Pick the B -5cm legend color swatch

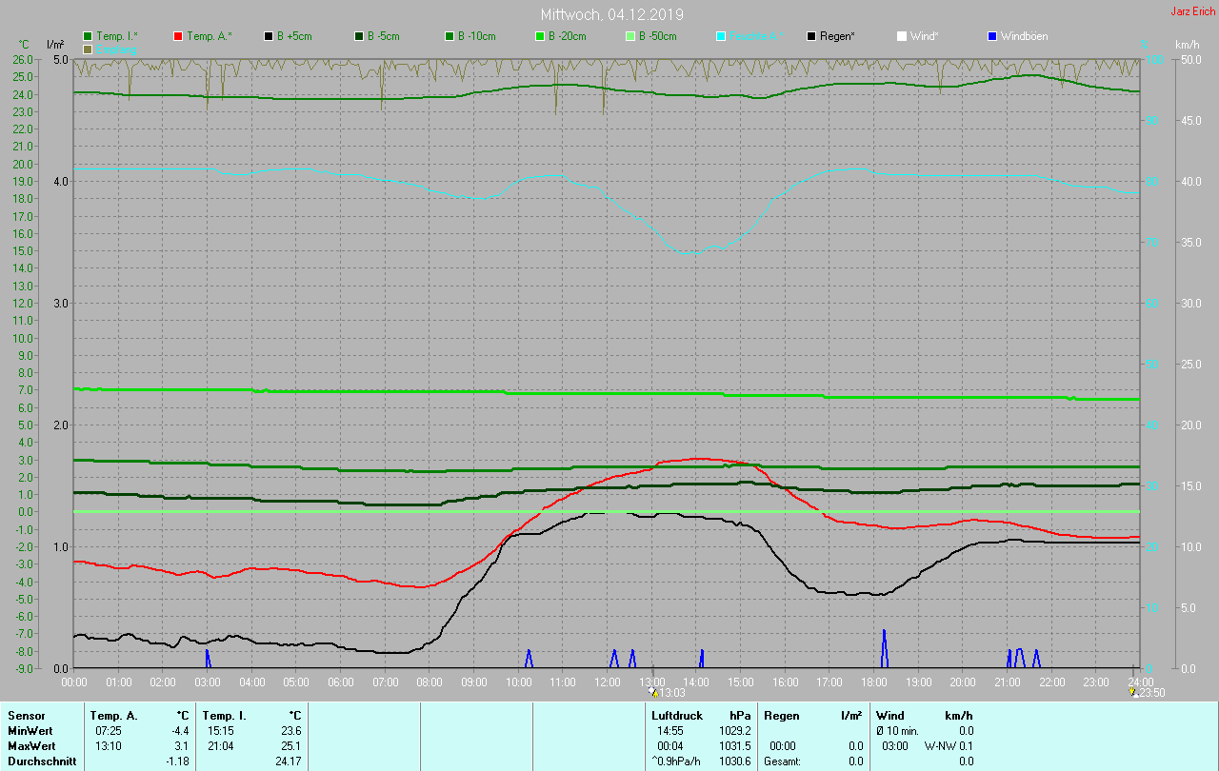359,36
